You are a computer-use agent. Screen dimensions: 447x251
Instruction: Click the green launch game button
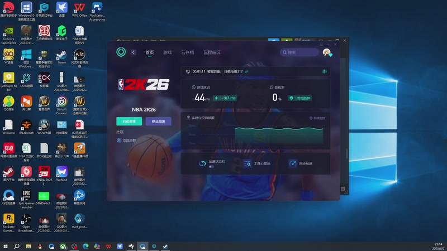(x=129, y=121)
